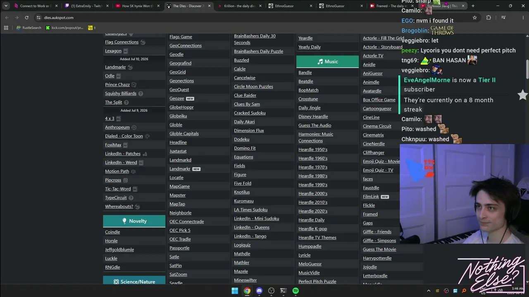Open the Chrome extensions menu

click(488, 17)
